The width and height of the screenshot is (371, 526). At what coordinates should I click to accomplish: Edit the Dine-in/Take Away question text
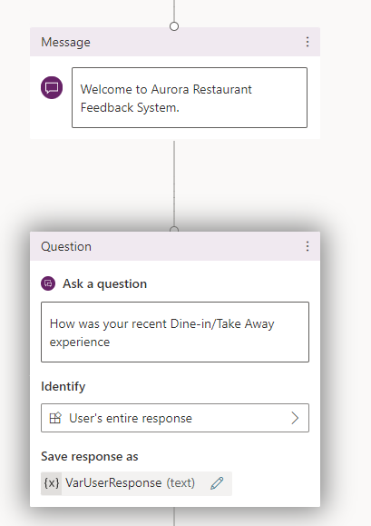coord(175,332)
